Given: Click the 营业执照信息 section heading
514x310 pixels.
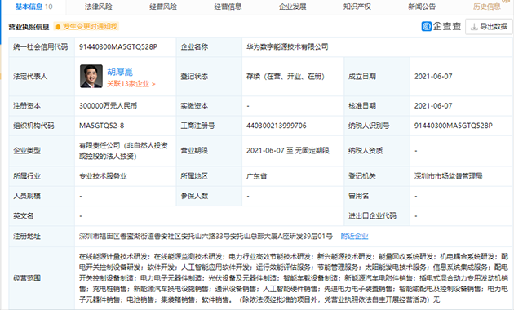Looking at the screenshot, I should click(29, 27).
